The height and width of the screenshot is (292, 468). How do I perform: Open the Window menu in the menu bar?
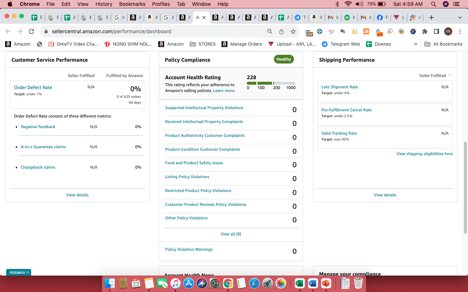click(201, 4)
